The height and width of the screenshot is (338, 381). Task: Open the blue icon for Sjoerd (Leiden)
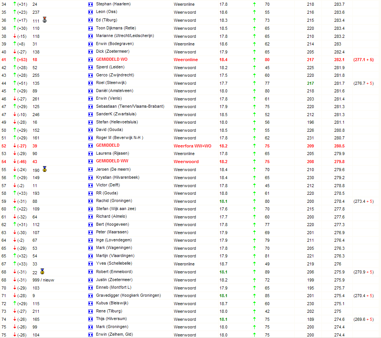[90, 68]
